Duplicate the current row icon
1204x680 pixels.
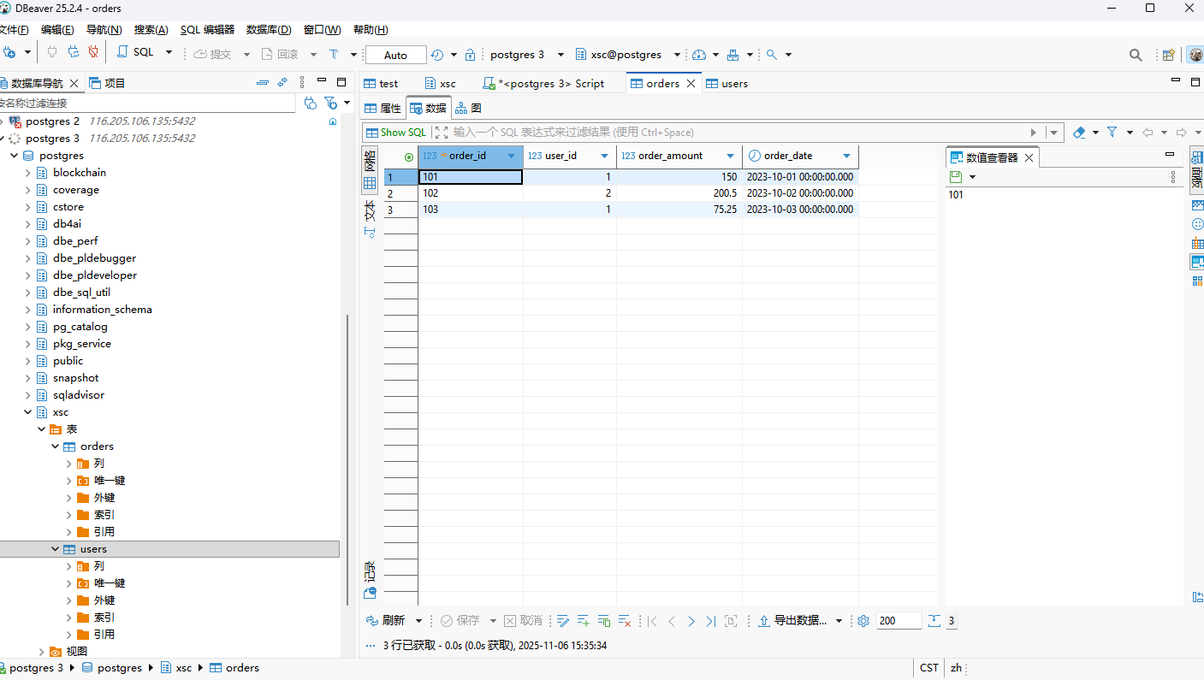[x=604, y=621]
